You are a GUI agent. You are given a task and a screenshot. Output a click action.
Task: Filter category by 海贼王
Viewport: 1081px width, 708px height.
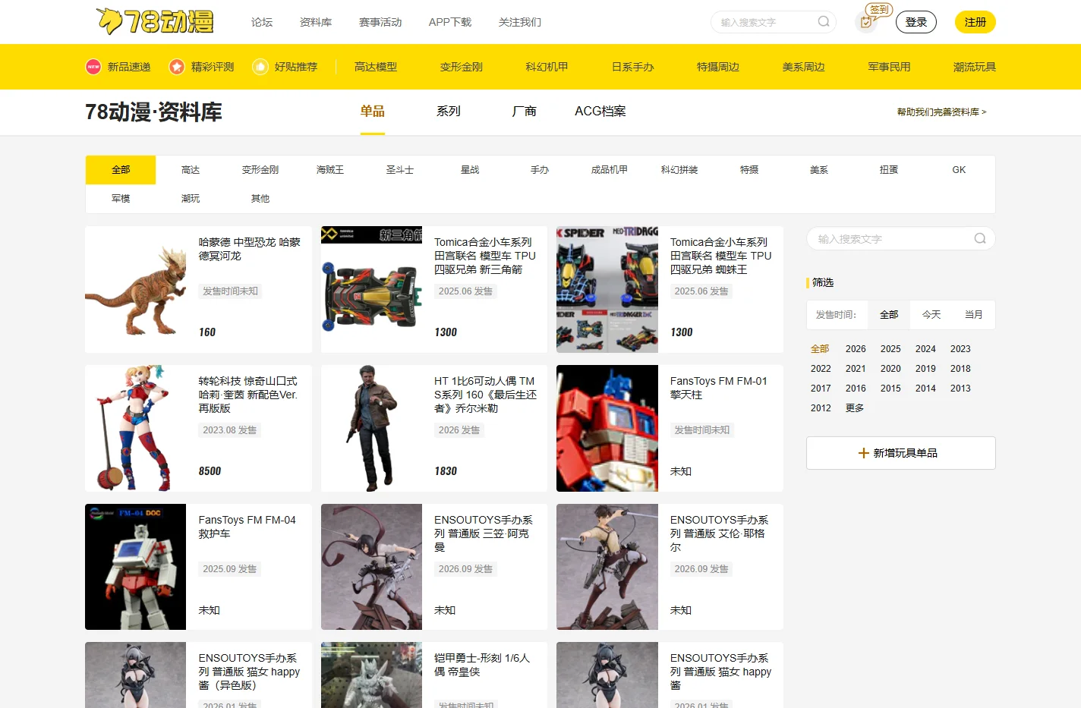(x=330, y=170)
